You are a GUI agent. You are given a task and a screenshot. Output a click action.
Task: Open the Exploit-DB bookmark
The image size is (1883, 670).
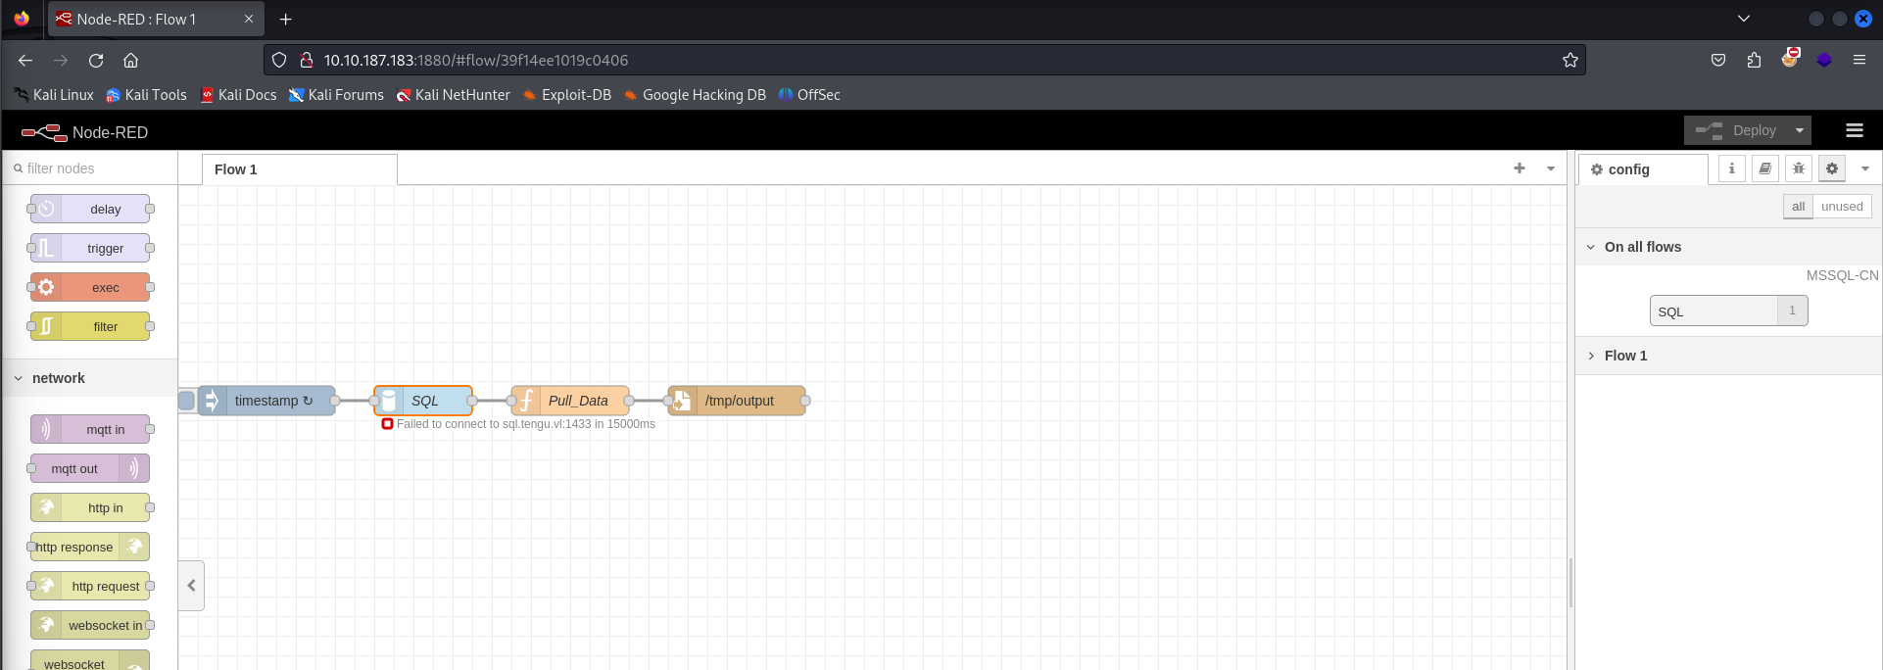[567, 95]
